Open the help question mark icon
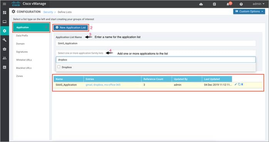Image resolution: width=269 pixels, height=142 pixels. coord(241,4)
